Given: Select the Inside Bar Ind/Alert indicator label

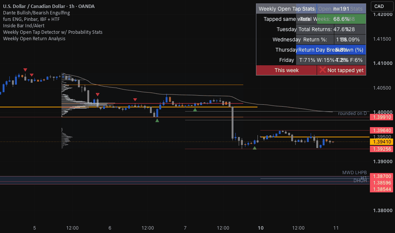Looking at the screenshot, I should pos(24,26).
